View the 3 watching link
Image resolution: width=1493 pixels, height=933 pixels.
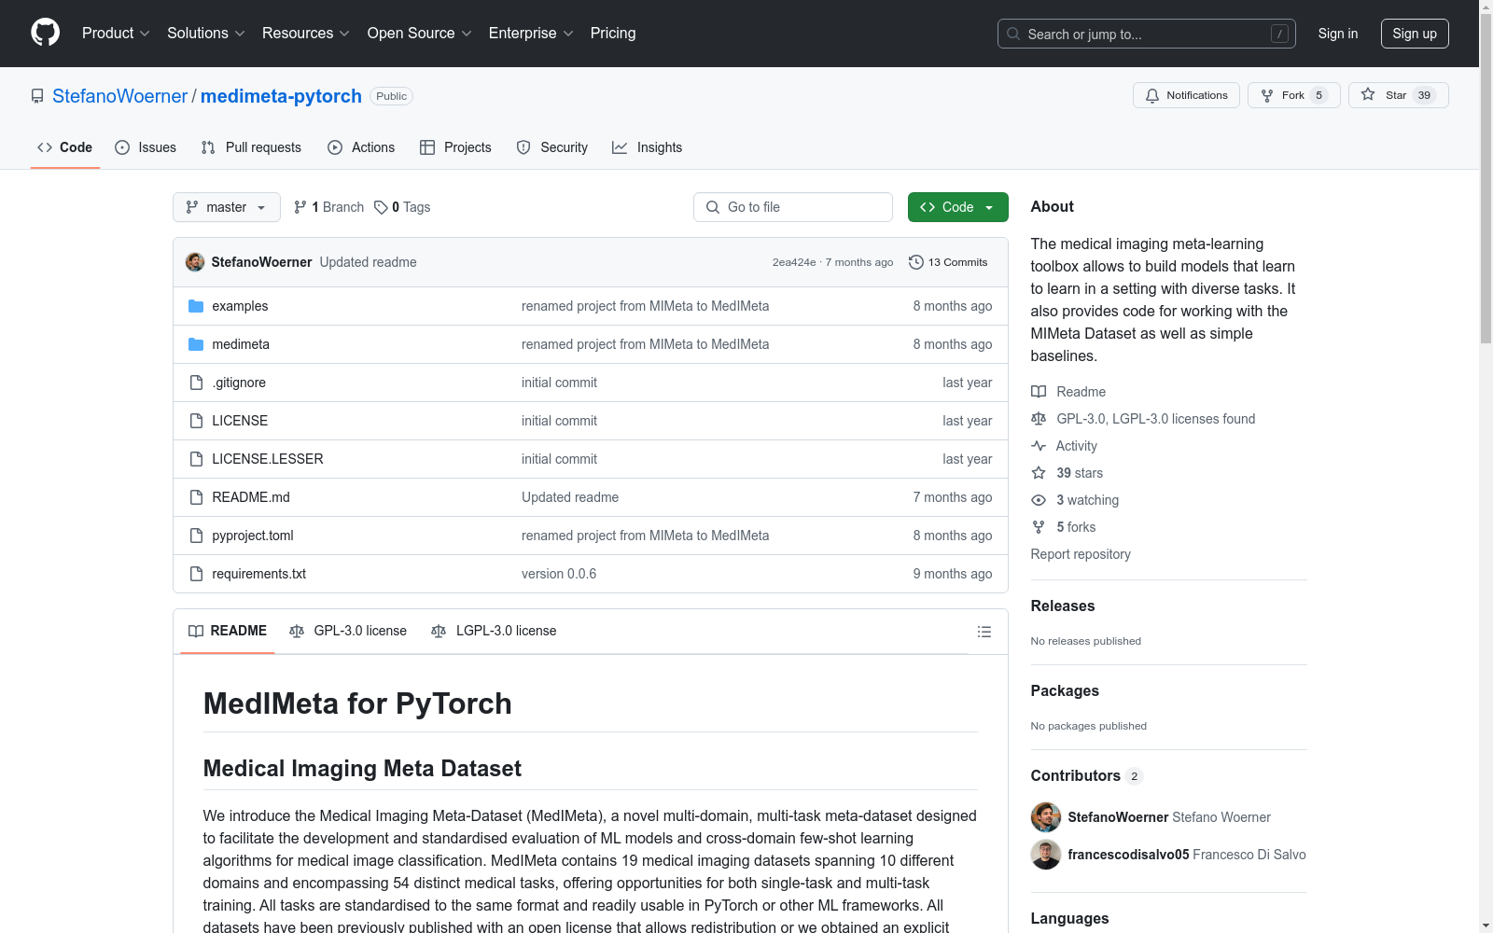(1075, 500)
